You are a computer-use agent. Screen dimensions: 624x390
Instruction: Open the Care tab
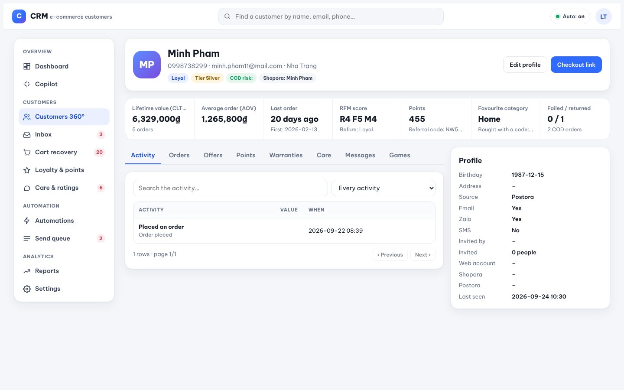coord(324,155)
